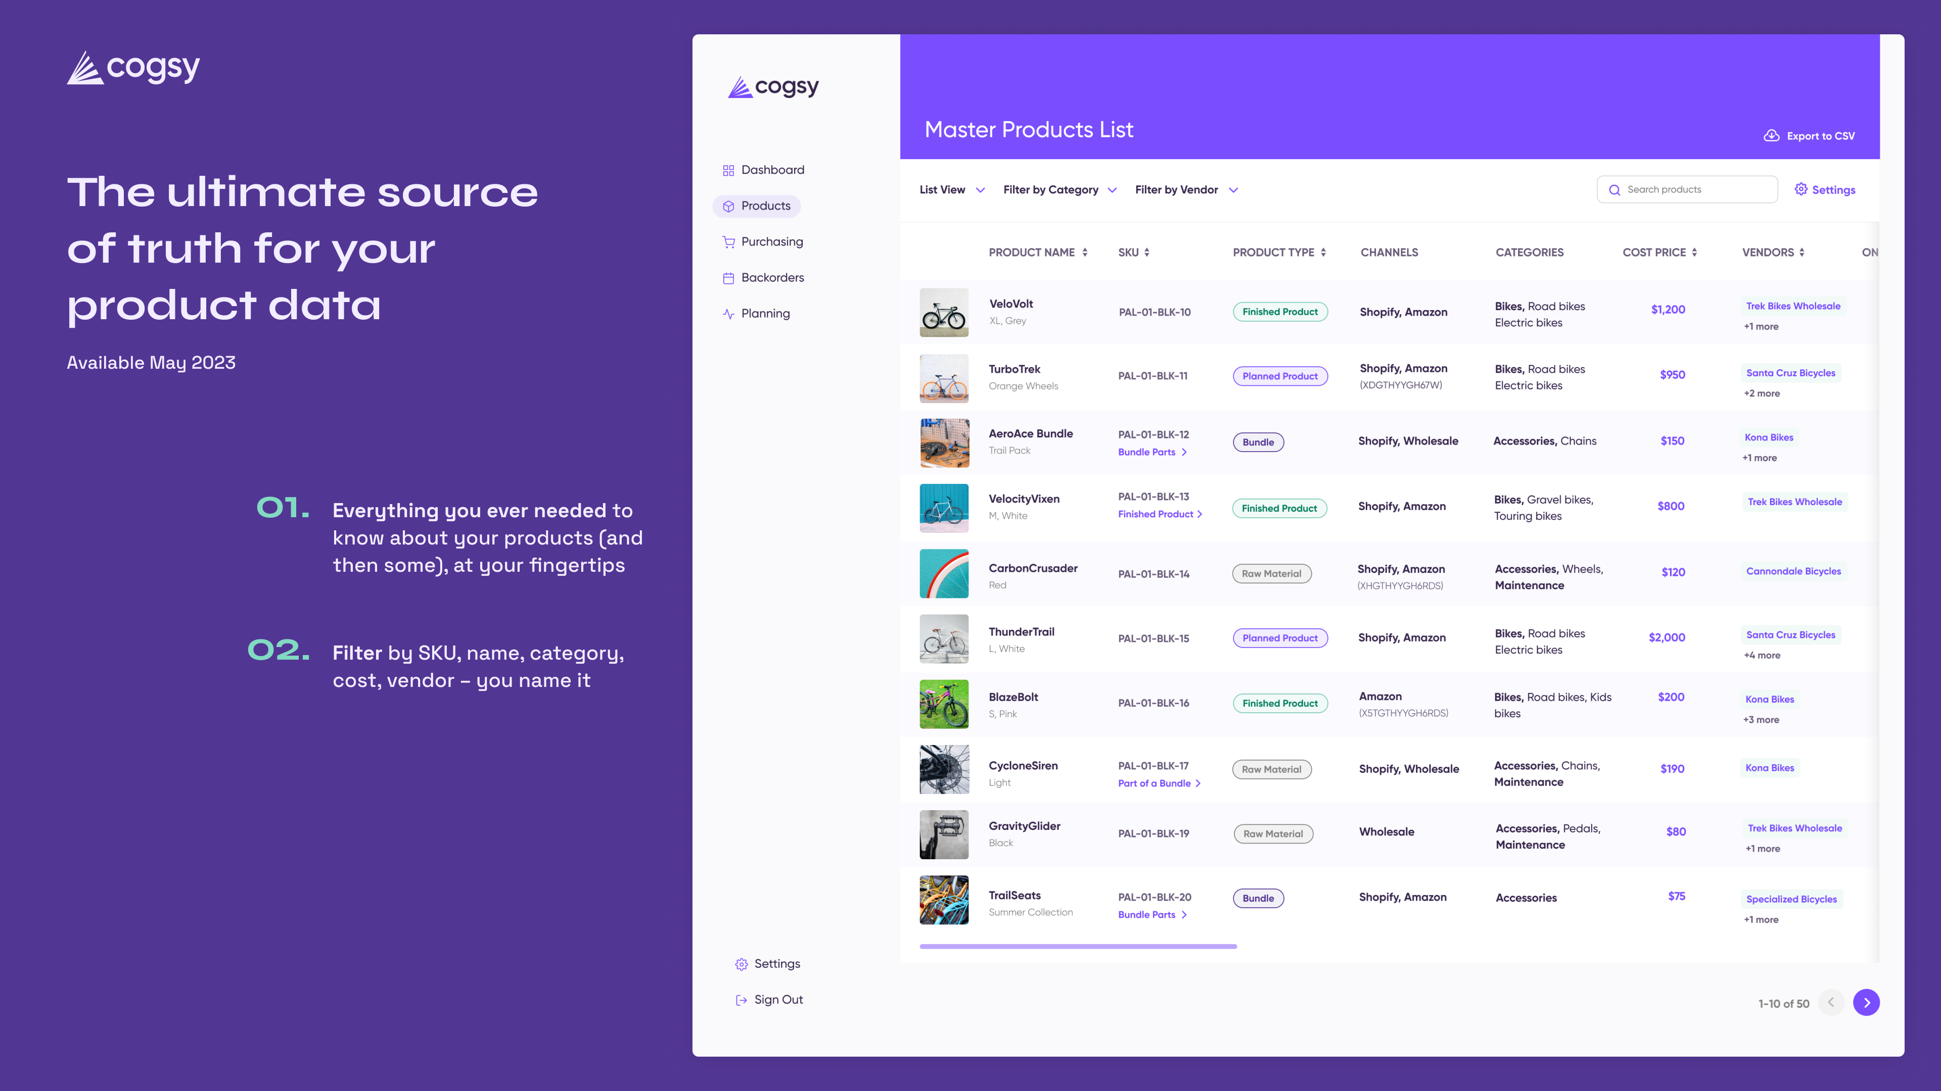Open the List View dropdown
Screen dimensions: 1941x1091
[952, 190]
